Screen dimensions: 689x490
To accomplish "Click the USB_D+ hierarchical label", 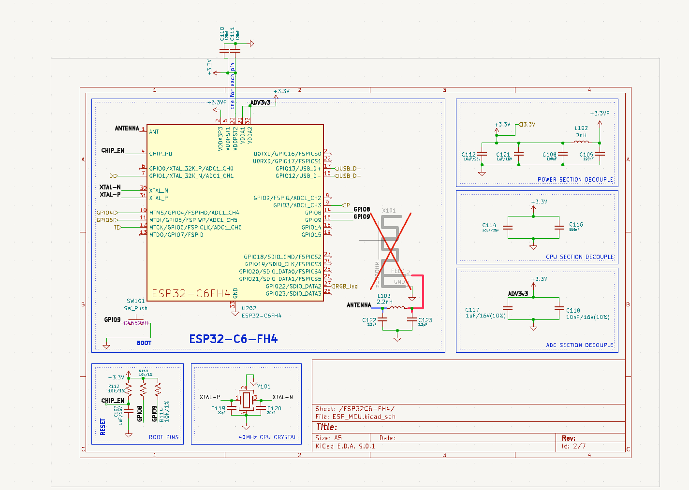I will 348,169.
